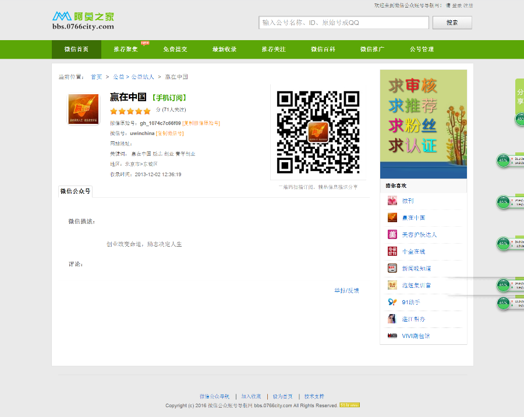524x417 pixels.
Task: Open the 湛江帮办 photo icon
Action: [x=392, y=319]
